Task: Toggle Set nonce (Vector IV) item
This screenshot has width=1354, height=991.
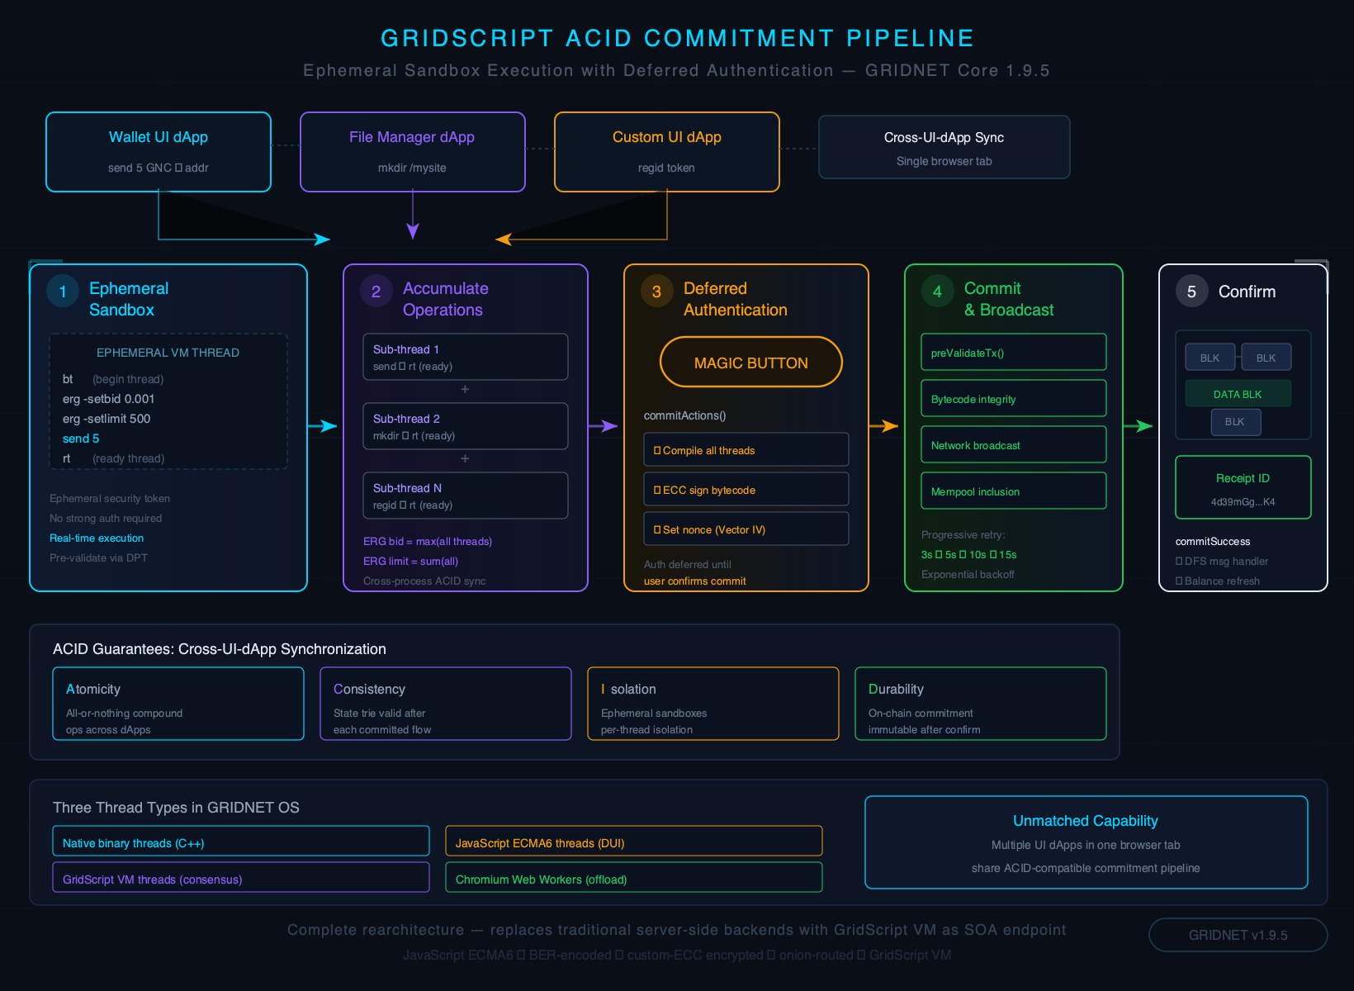Action: (746, 529)
